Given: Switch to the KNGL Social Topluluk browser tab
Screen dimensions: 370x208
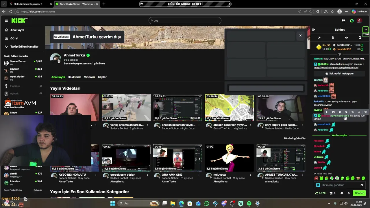Looking at the screenshot, I should point(28,4).
